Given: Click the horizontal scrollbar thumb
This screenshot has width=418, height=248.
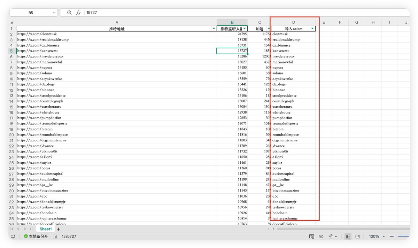Looking at the screenshot, I should coord(343,229).
